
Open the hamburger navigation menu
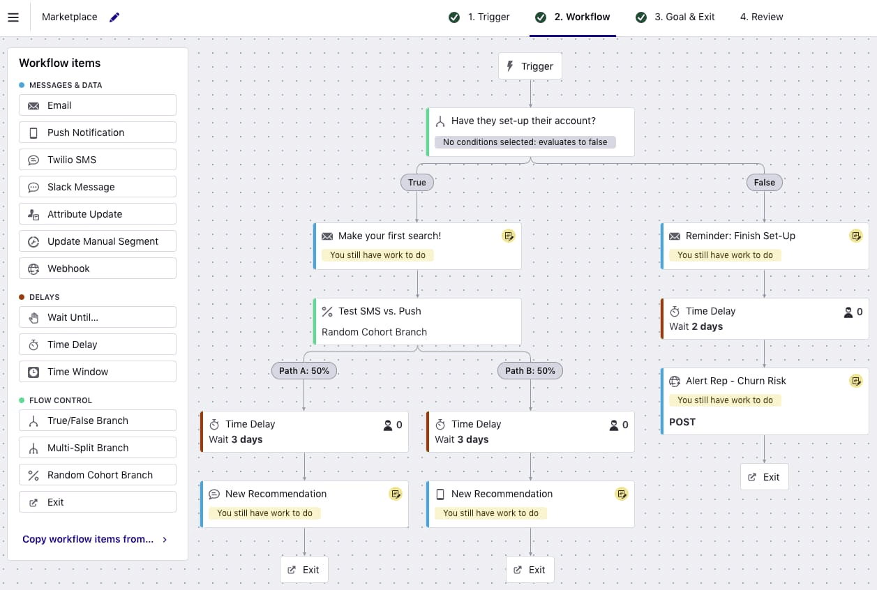tap(13, 17)
